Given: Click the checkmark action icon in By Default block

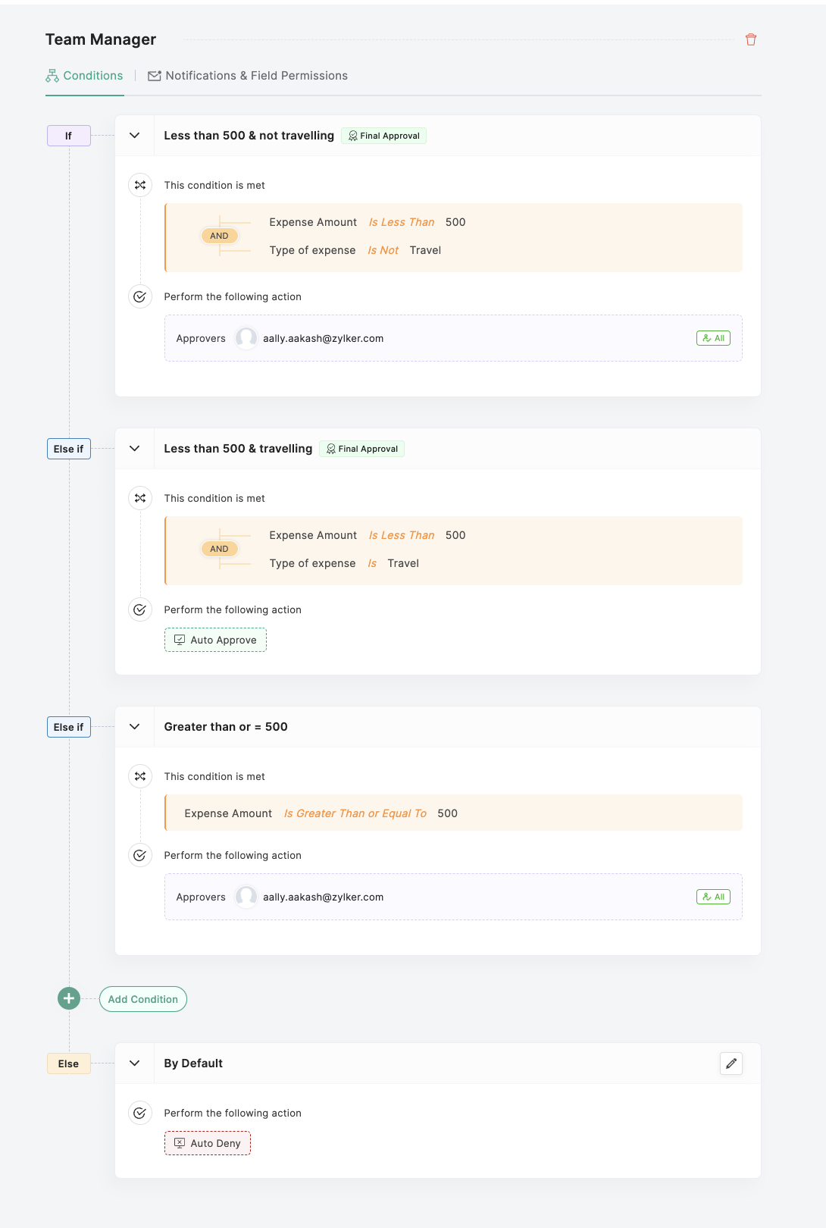Looking at the screenshot, I should tap(140, 1113).
